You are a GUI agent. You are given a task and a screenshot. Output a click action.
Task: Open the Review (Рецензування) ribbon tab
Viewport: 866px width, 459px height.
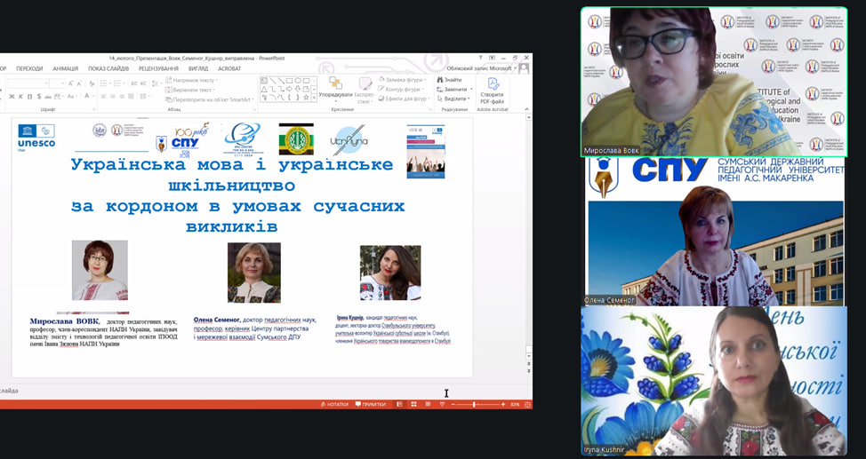tap(158, 68)
